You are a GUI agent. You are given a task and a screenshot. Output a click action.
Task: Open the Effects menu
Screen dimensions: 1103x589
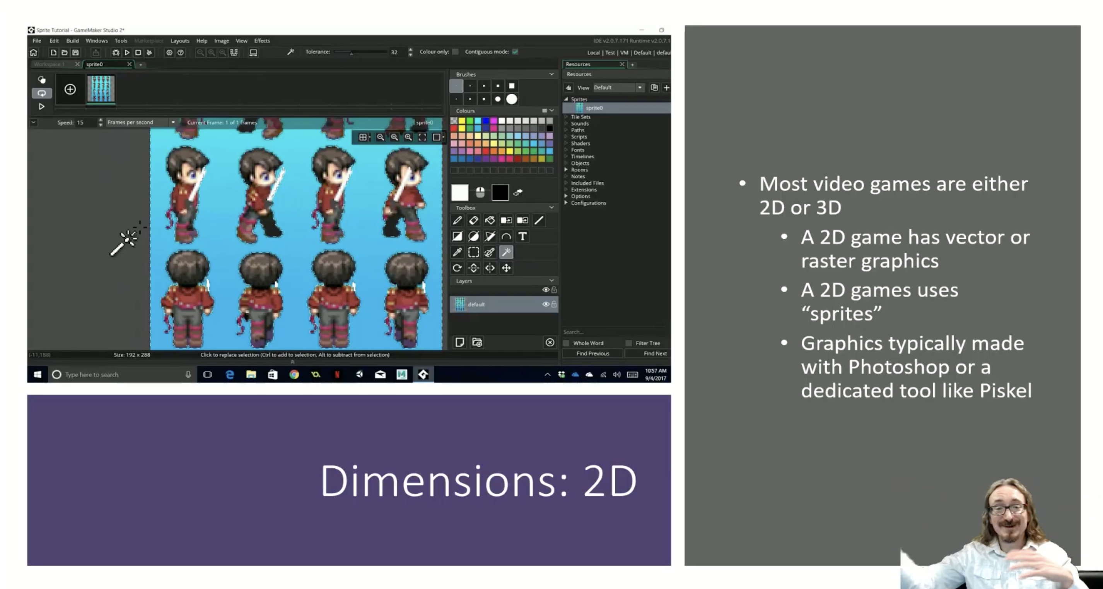point(262,41)
